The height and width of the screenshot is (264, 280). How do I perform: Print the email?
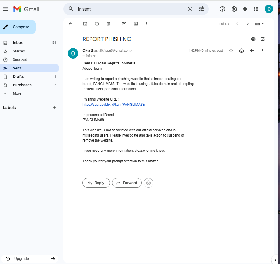253,39
